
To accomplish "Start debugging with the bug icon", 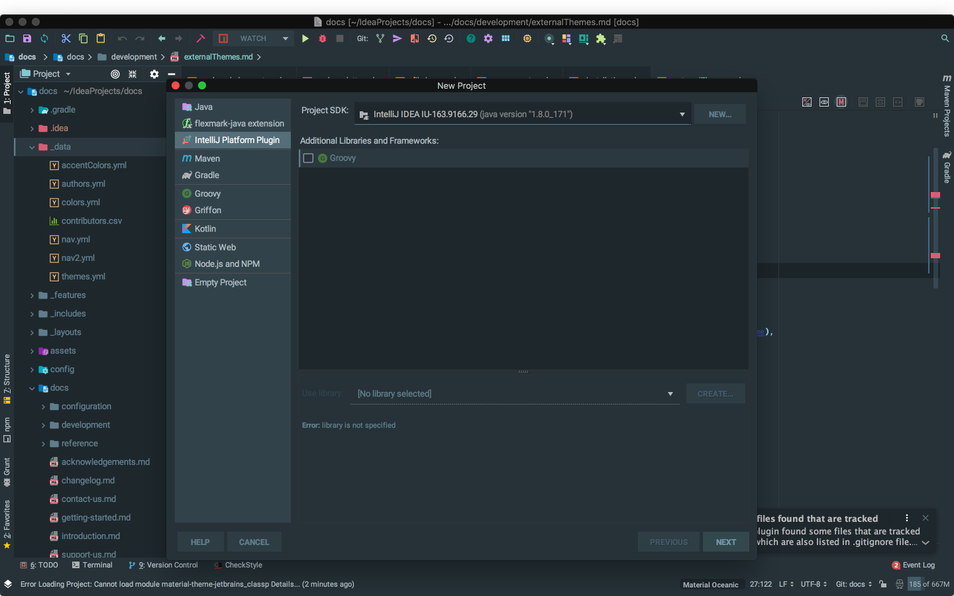I will pyautogui.click(x=323, y=38).
